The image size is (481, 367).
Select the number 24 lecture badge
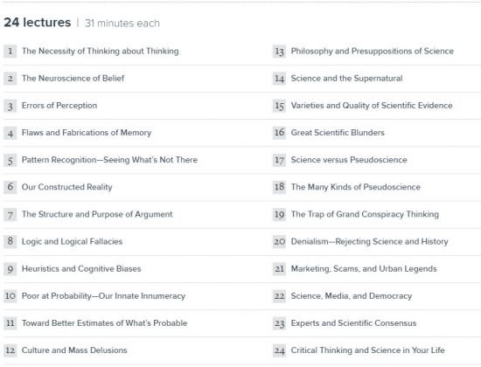279,350
